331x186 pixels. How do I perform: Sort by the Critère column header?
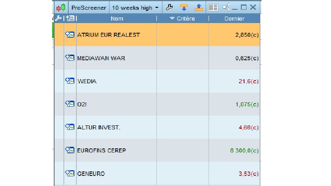(x=183, y=19)
